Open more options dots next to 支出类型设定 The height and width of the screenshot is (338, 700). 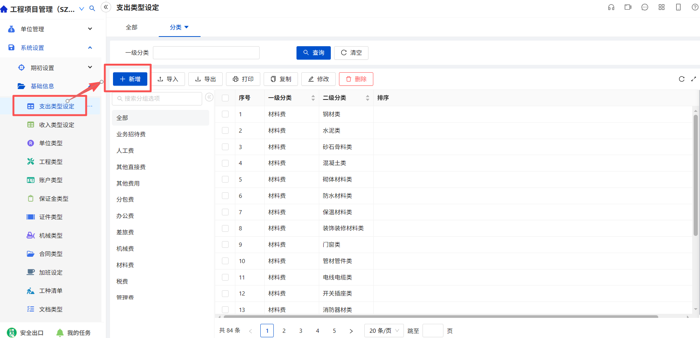(x=90, y=106)
